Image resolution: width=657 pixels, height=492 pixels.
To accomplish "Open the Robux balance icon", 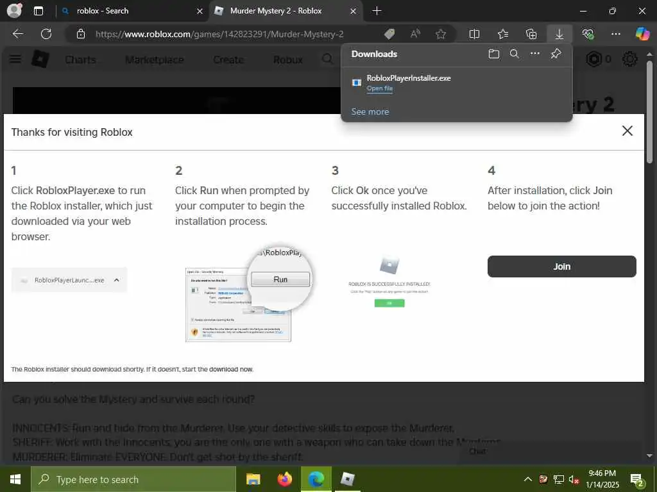I will (593, 60).
